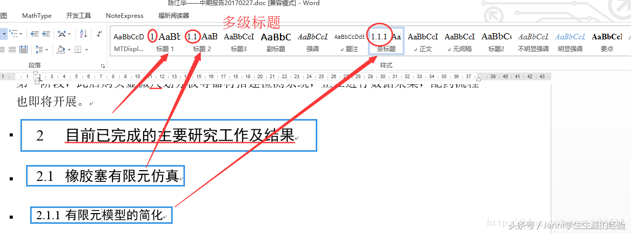Apply the 要点 bold style
Screen dimensions: 631x233
[607, 41]
